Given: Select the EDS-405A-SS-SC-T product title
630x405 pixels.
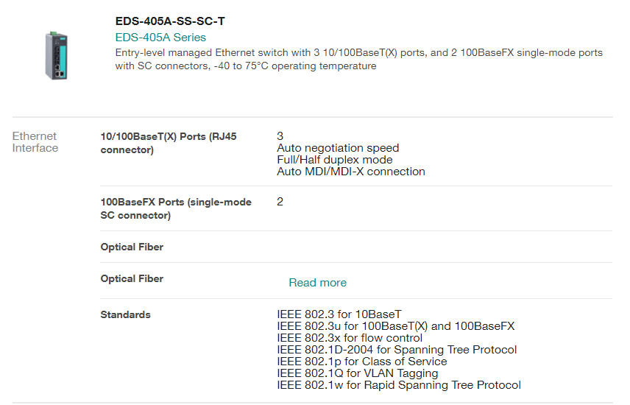Looking at the screenshot, I should (170, 21).
